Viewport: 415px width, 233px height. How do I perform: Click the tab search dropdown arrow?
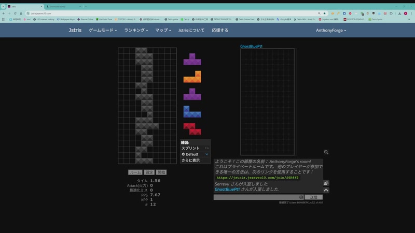pos(3,6)
